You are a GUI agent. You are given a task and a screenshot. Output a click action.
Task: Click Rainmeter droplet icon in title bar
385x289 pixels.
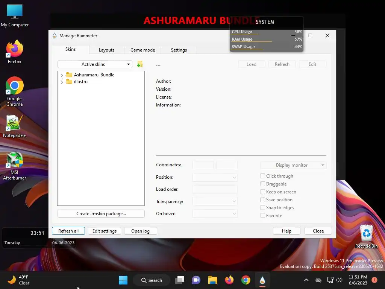[x=55, y=36]
